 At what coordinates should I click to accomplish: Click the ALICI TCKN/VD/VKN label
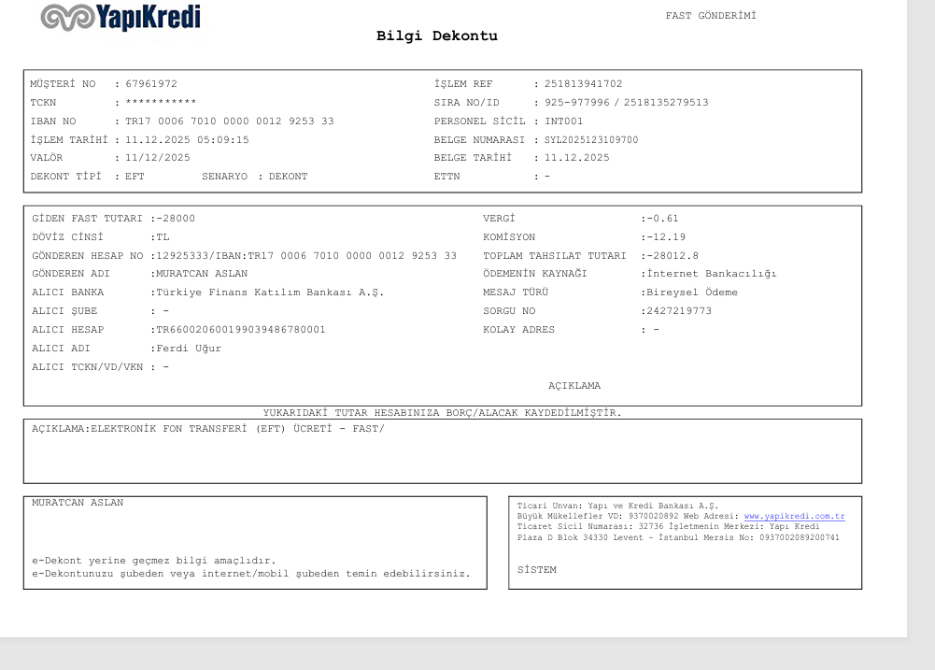tap(87, 367)
